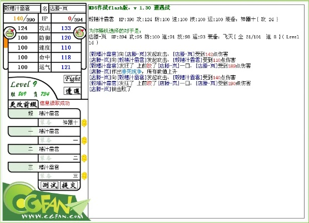Screen dimensions: 309x223
Task: Click the opponent attack value 133
Action: point(66,28)
